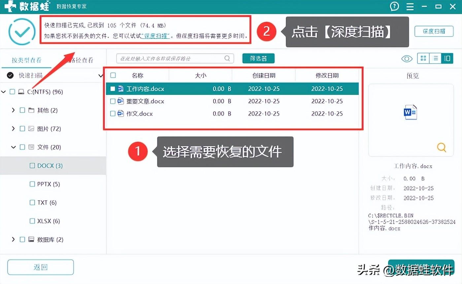Select the XLSX (6) tree item label
The width and height of the screenshot is (462, 284).
pyautogui.click(x=49, y=221)
